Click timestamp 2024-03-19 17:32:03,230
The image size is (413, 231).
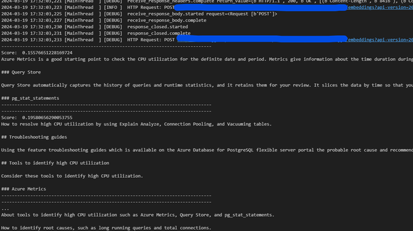(31, 27)
